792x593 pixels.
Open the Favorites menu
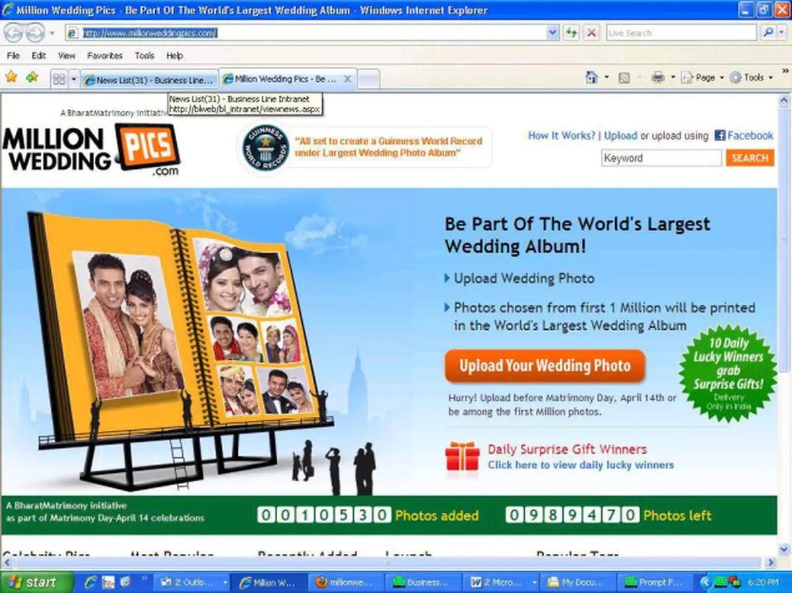tap(105, 56)
